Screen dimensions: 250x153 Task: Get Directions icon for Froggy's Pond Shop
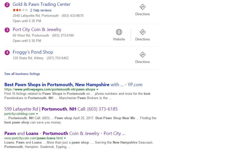(x=142, y=55)
